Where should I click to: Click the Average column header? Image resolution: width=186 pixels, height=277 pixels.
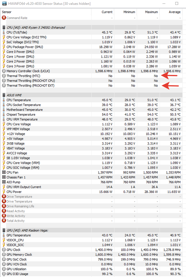(175, 12)
